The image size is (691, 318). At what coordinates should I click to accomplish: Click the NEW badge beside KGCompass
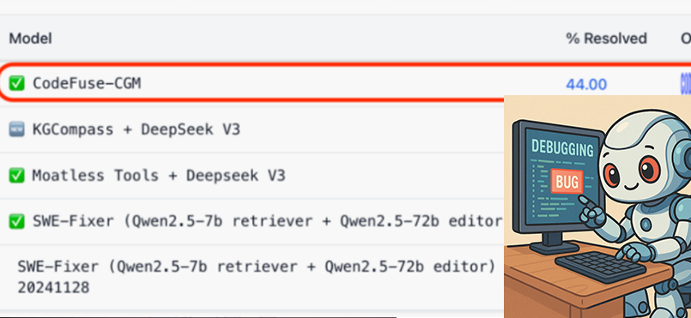tap(16, 129)
